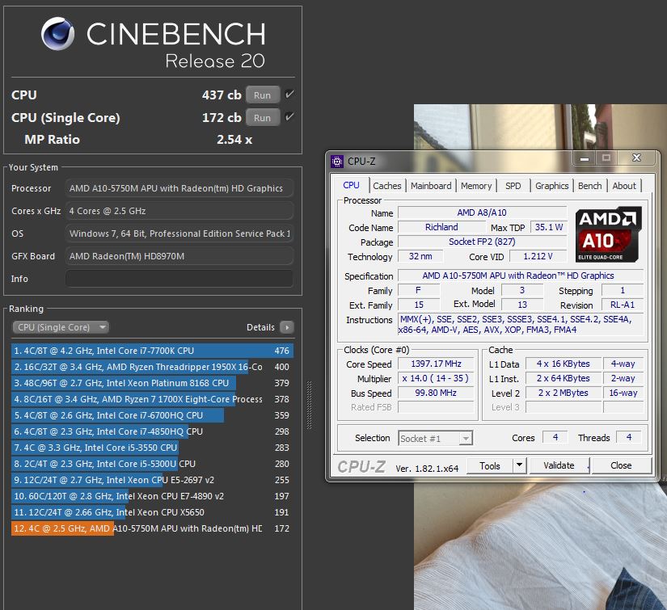Open the Bench tab

[x=589, y=186]
